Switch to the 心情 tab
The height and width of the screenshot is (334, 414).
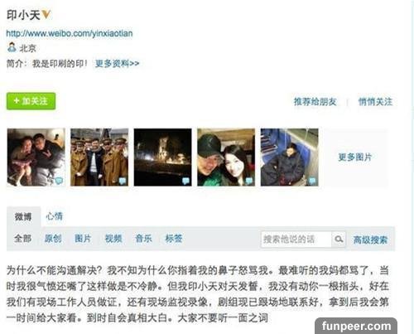point(55,216)
